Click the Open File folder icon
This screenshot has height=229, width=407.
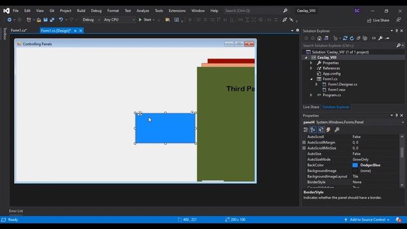(x=39, y=20)
